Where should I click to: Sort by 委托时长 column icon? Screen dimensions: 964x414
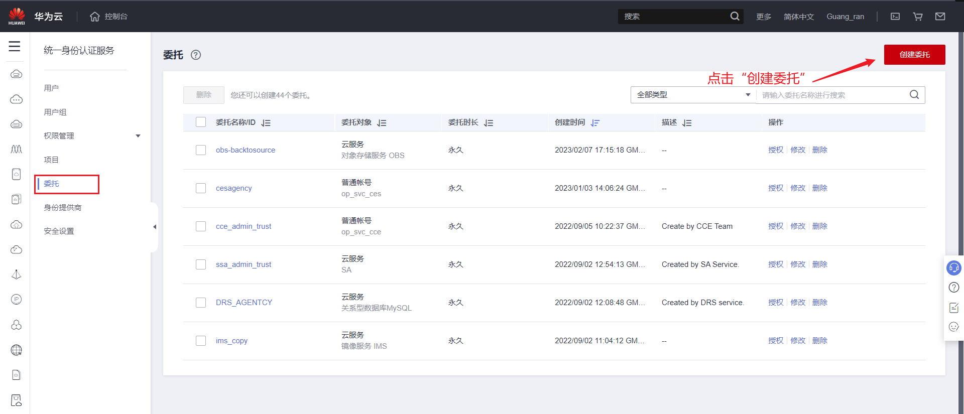pos(489,123)
